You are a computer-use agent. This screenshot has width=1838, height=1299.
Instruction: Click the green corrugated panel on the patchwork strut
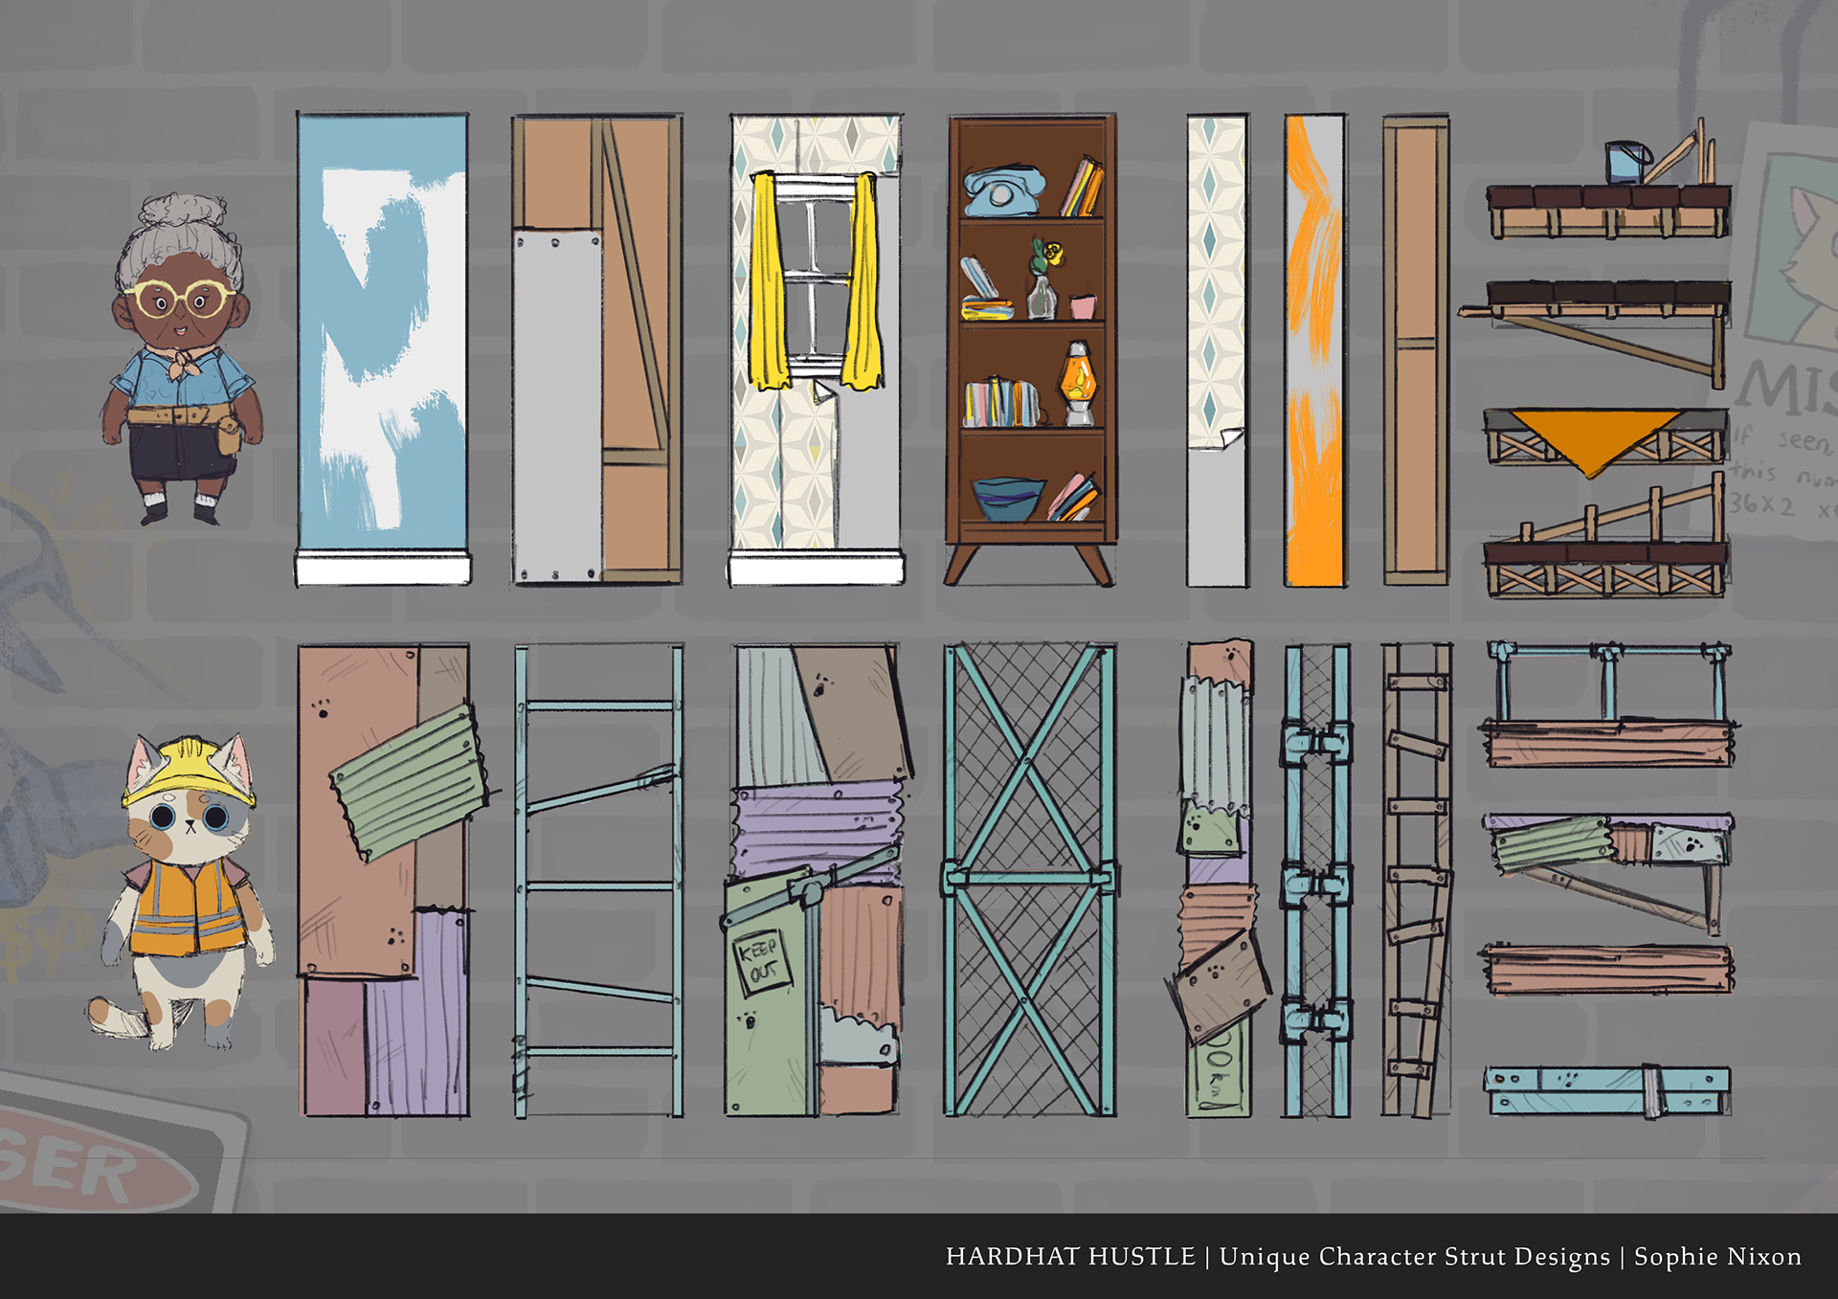tap(408, 783)
